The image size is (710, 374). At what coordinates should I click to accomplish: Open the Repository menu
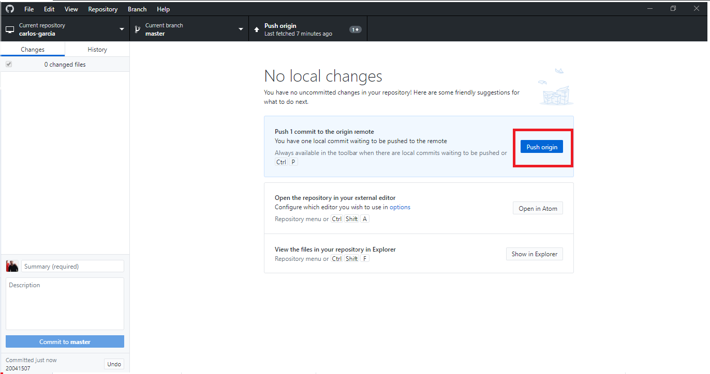point(103,9)
